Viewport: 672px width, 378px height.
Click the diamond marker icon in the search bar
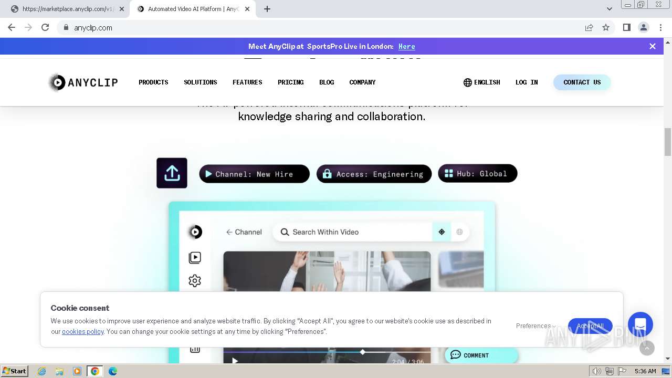[442, 232]
